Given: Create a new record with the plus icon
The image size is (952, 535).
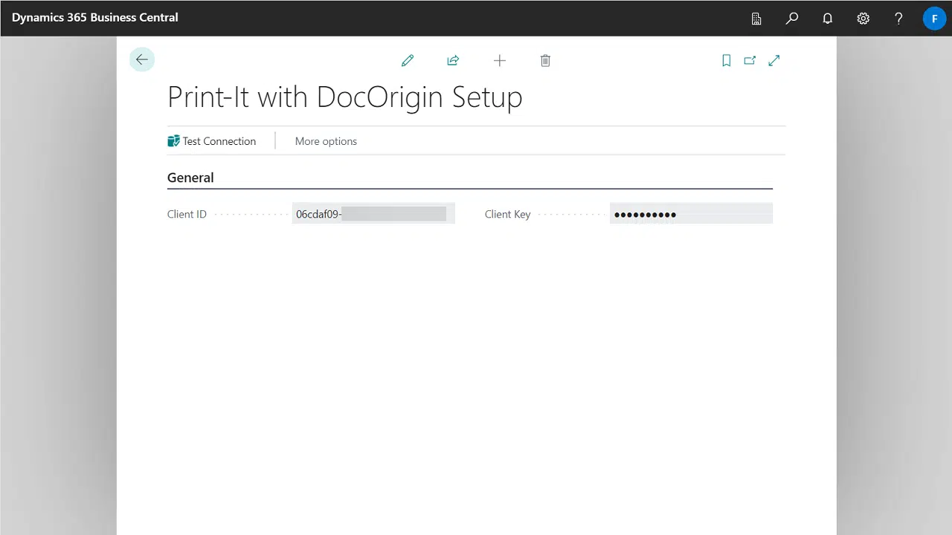Looking at the screenshot, I should point(500,60).
